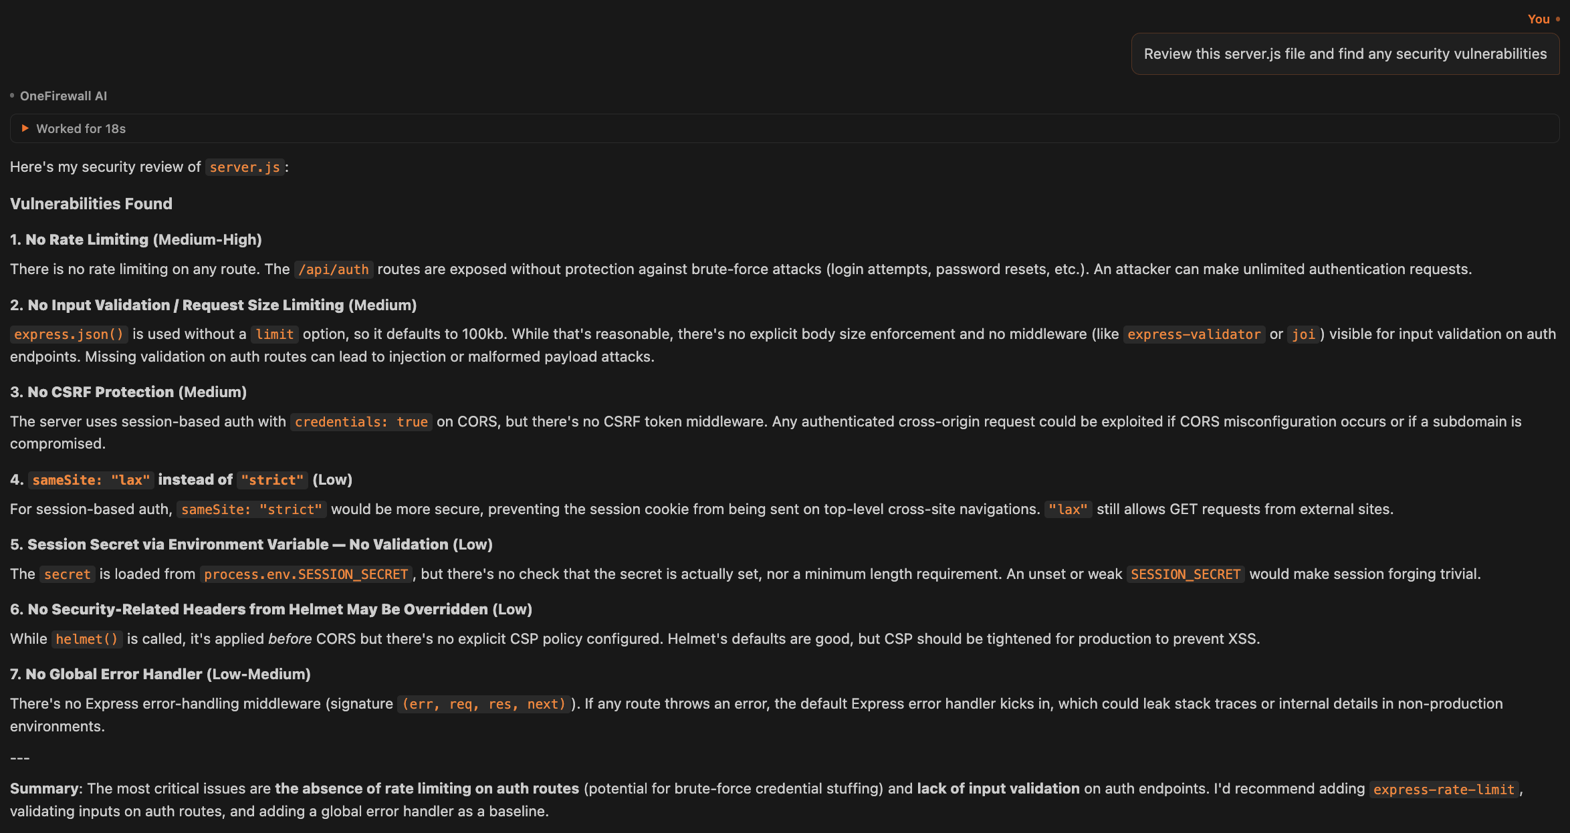Viewport: 1570px width, 833px height.
Task: Click heading '3. No CSRF Protection (Medium)'
Action: [x=128, y=392]
